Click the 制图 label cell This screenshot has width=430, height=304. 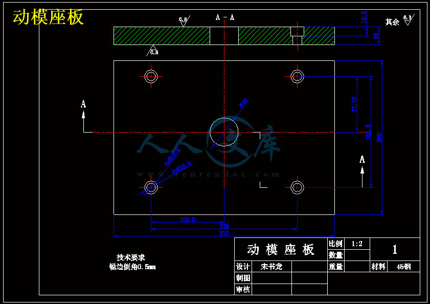pyautogui.click(x=243, y=278)
